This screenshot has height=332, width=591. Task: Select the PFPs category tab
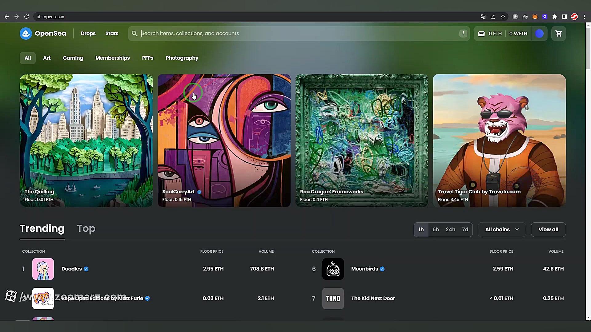point(148,58)
